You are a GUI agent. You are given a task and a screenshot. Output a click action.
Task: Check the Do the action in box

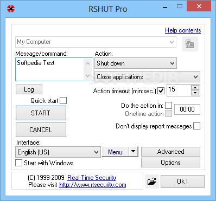pos(169,106)
